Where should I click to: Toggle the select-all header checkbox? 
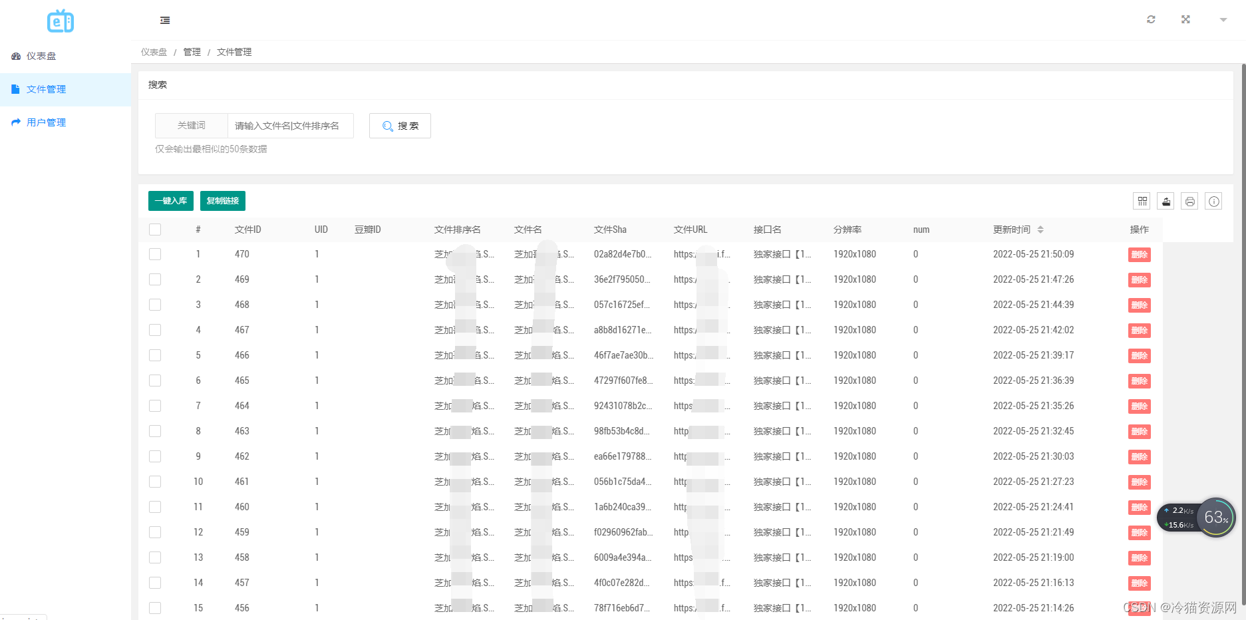(155, 230)
